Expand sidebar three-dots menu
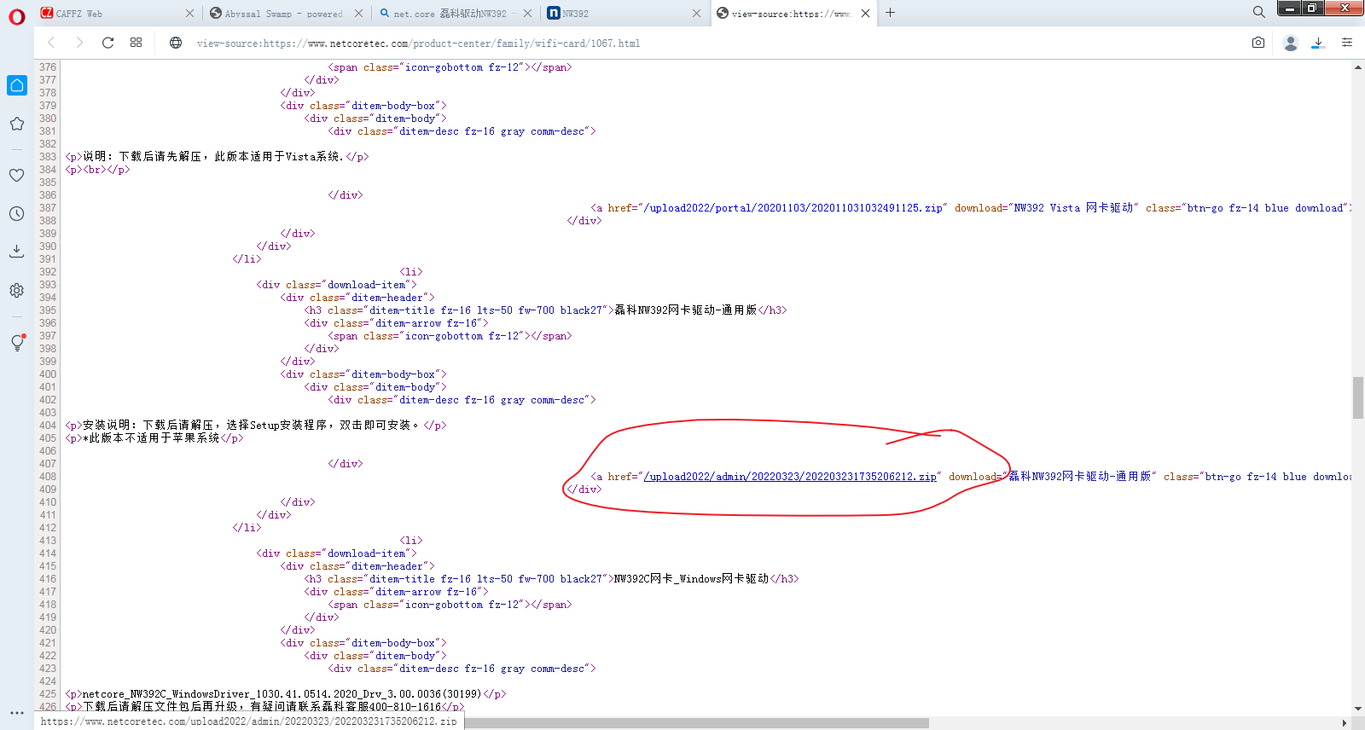The image size is (1365, 730). [17, 712]
